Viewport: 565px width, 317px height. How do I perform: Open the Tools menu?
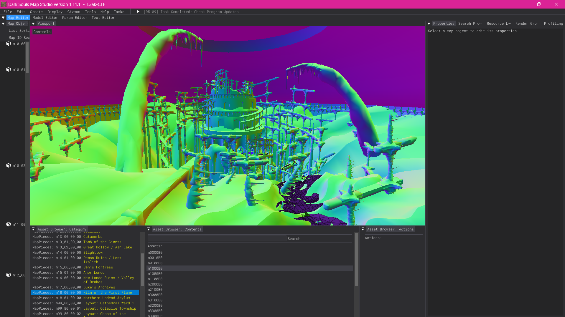click(90, 12)
